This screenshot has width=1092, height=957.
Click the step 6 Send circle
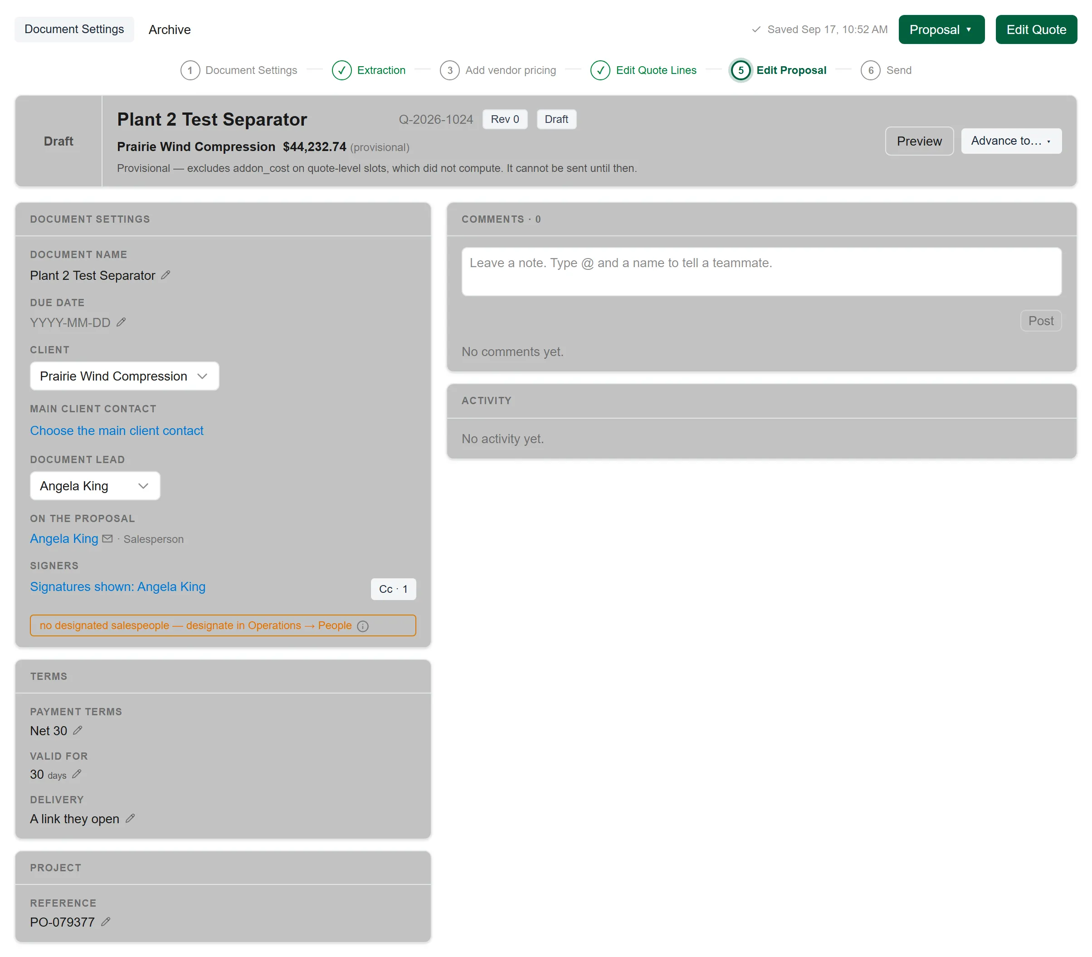point(870,70)
